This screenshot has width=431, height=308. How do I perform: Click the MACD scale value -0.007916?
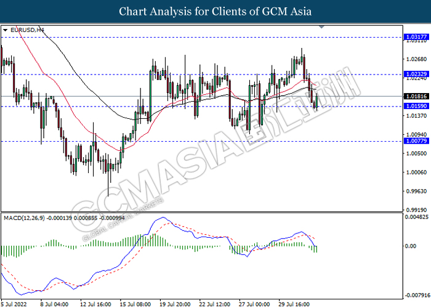(416, 296)
